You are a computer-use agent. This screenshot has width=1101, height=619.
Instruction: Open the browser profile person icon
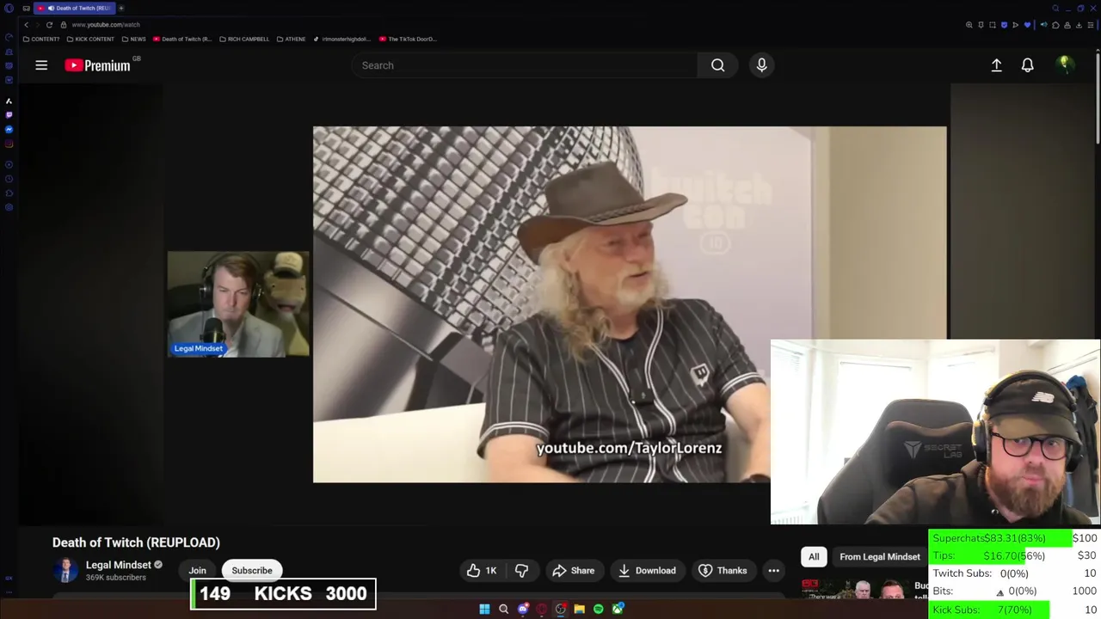click(1067, 25)
